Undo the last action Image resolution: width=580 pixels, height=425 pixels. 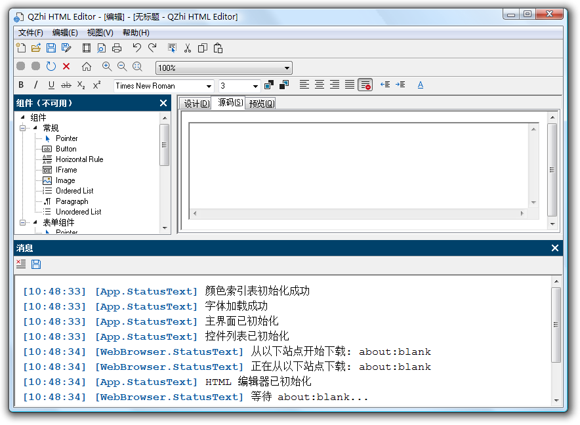tap(137, 48)
